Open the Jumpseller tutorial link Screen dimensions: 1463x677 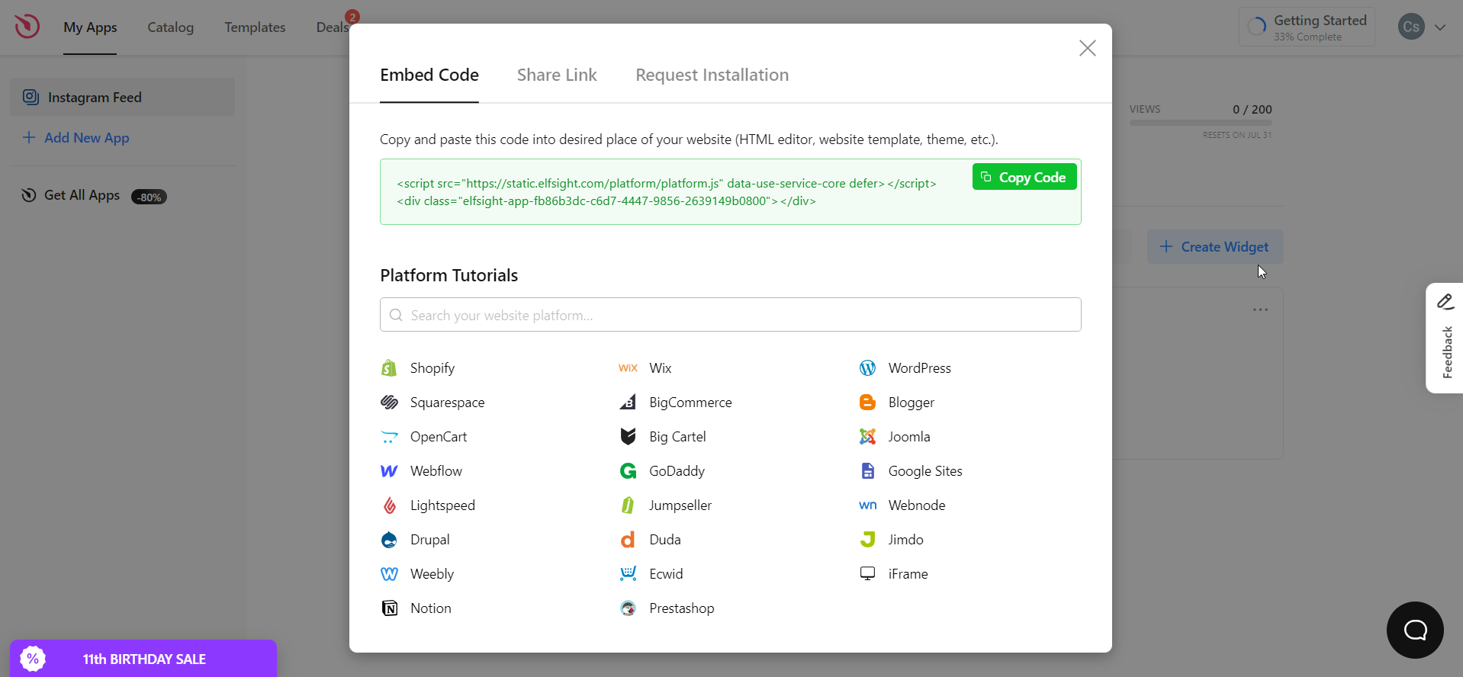[x=680, y=505]
